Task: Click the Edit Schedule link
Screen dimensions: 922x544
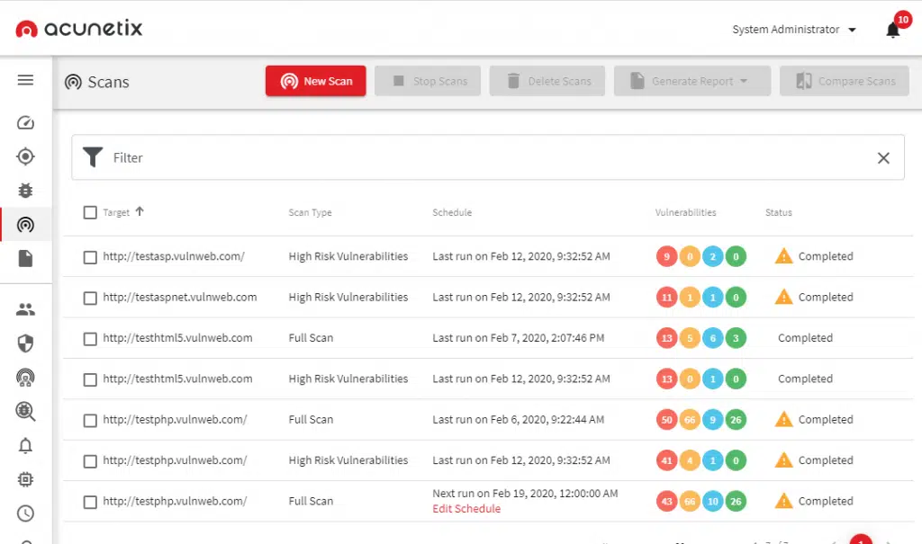Action: coord(466,509)
